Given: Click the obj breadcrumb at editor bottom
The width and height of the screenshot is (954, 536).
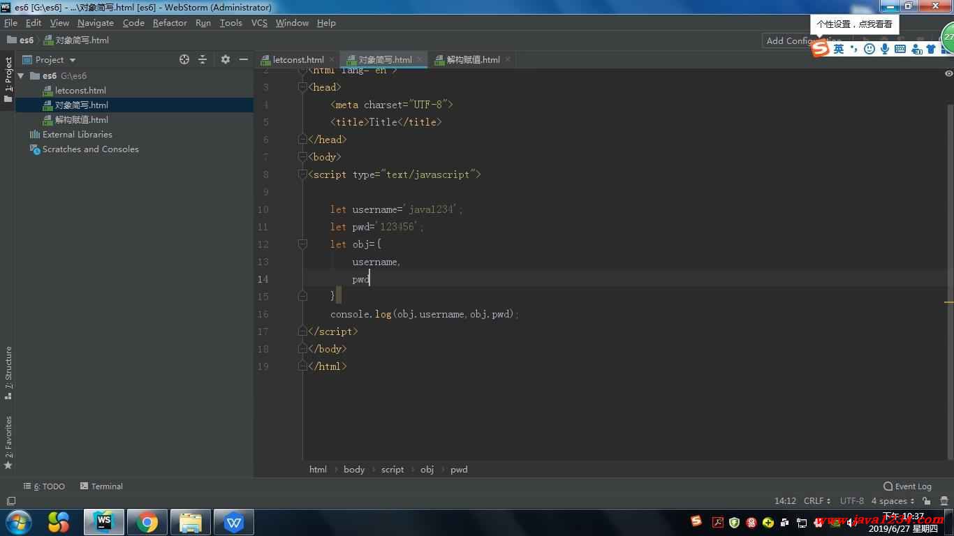Looking at the screenshot, I should tap(427, 470).
